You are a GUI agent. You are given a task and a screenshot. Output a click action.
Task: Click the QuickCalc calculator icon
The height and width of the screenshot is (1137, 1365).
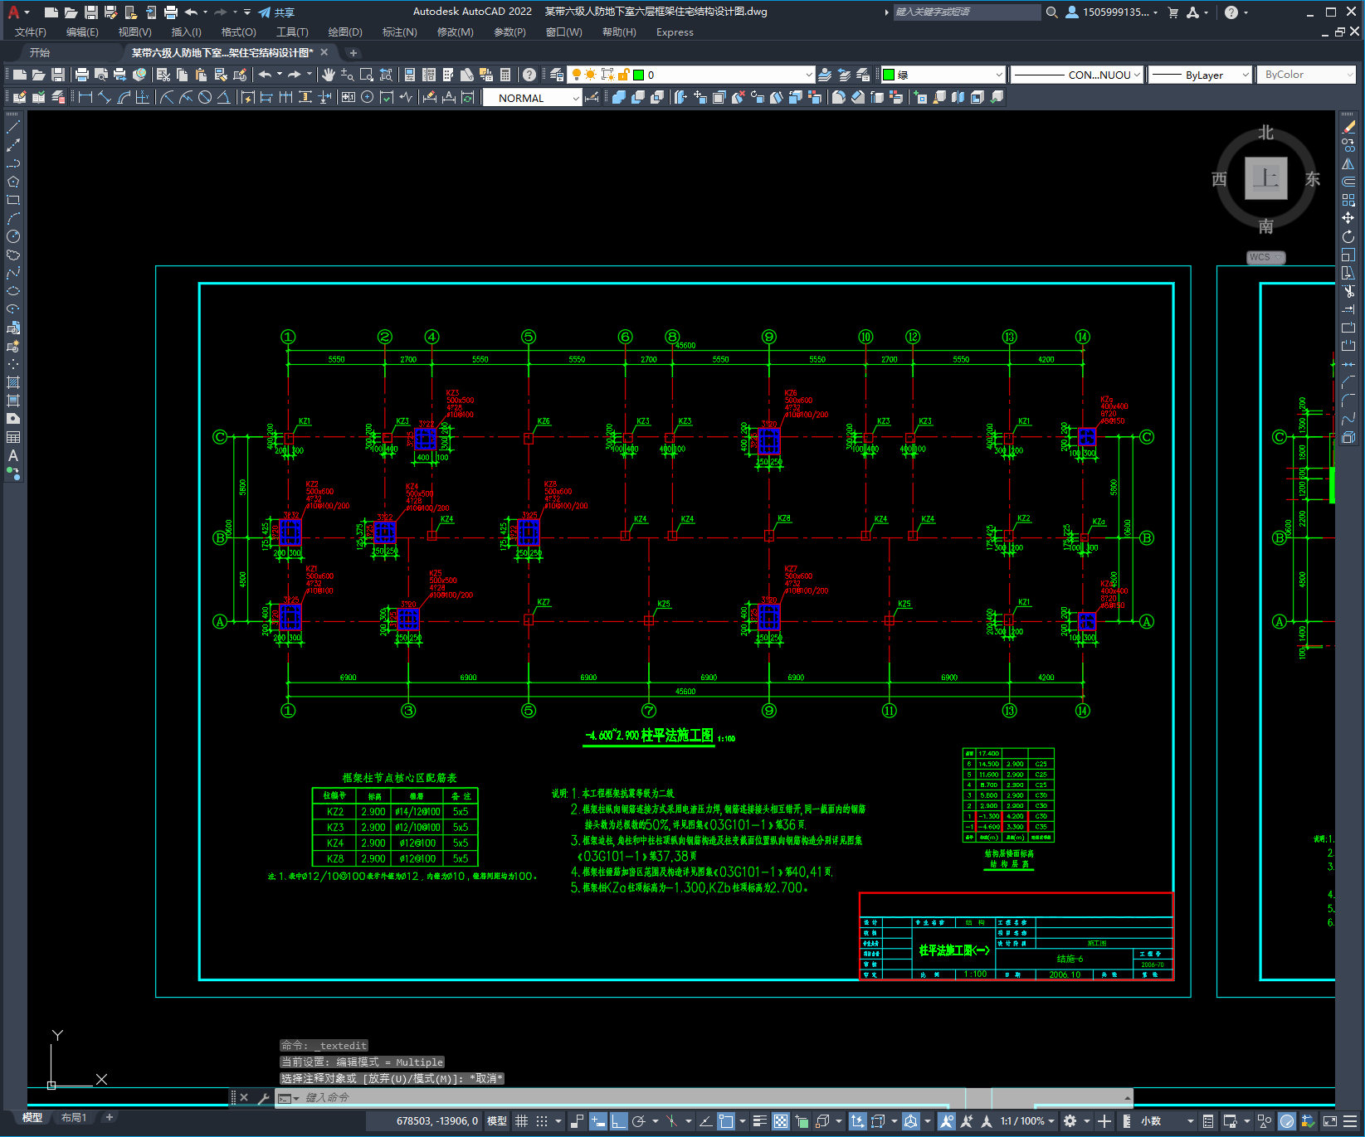click(505, 75)
